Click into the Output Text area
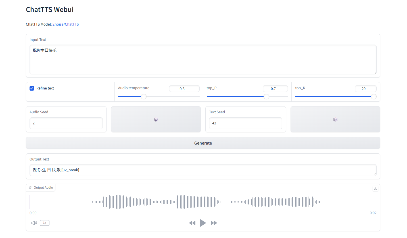This screenshot has width=407, height=238. point(203,170)
